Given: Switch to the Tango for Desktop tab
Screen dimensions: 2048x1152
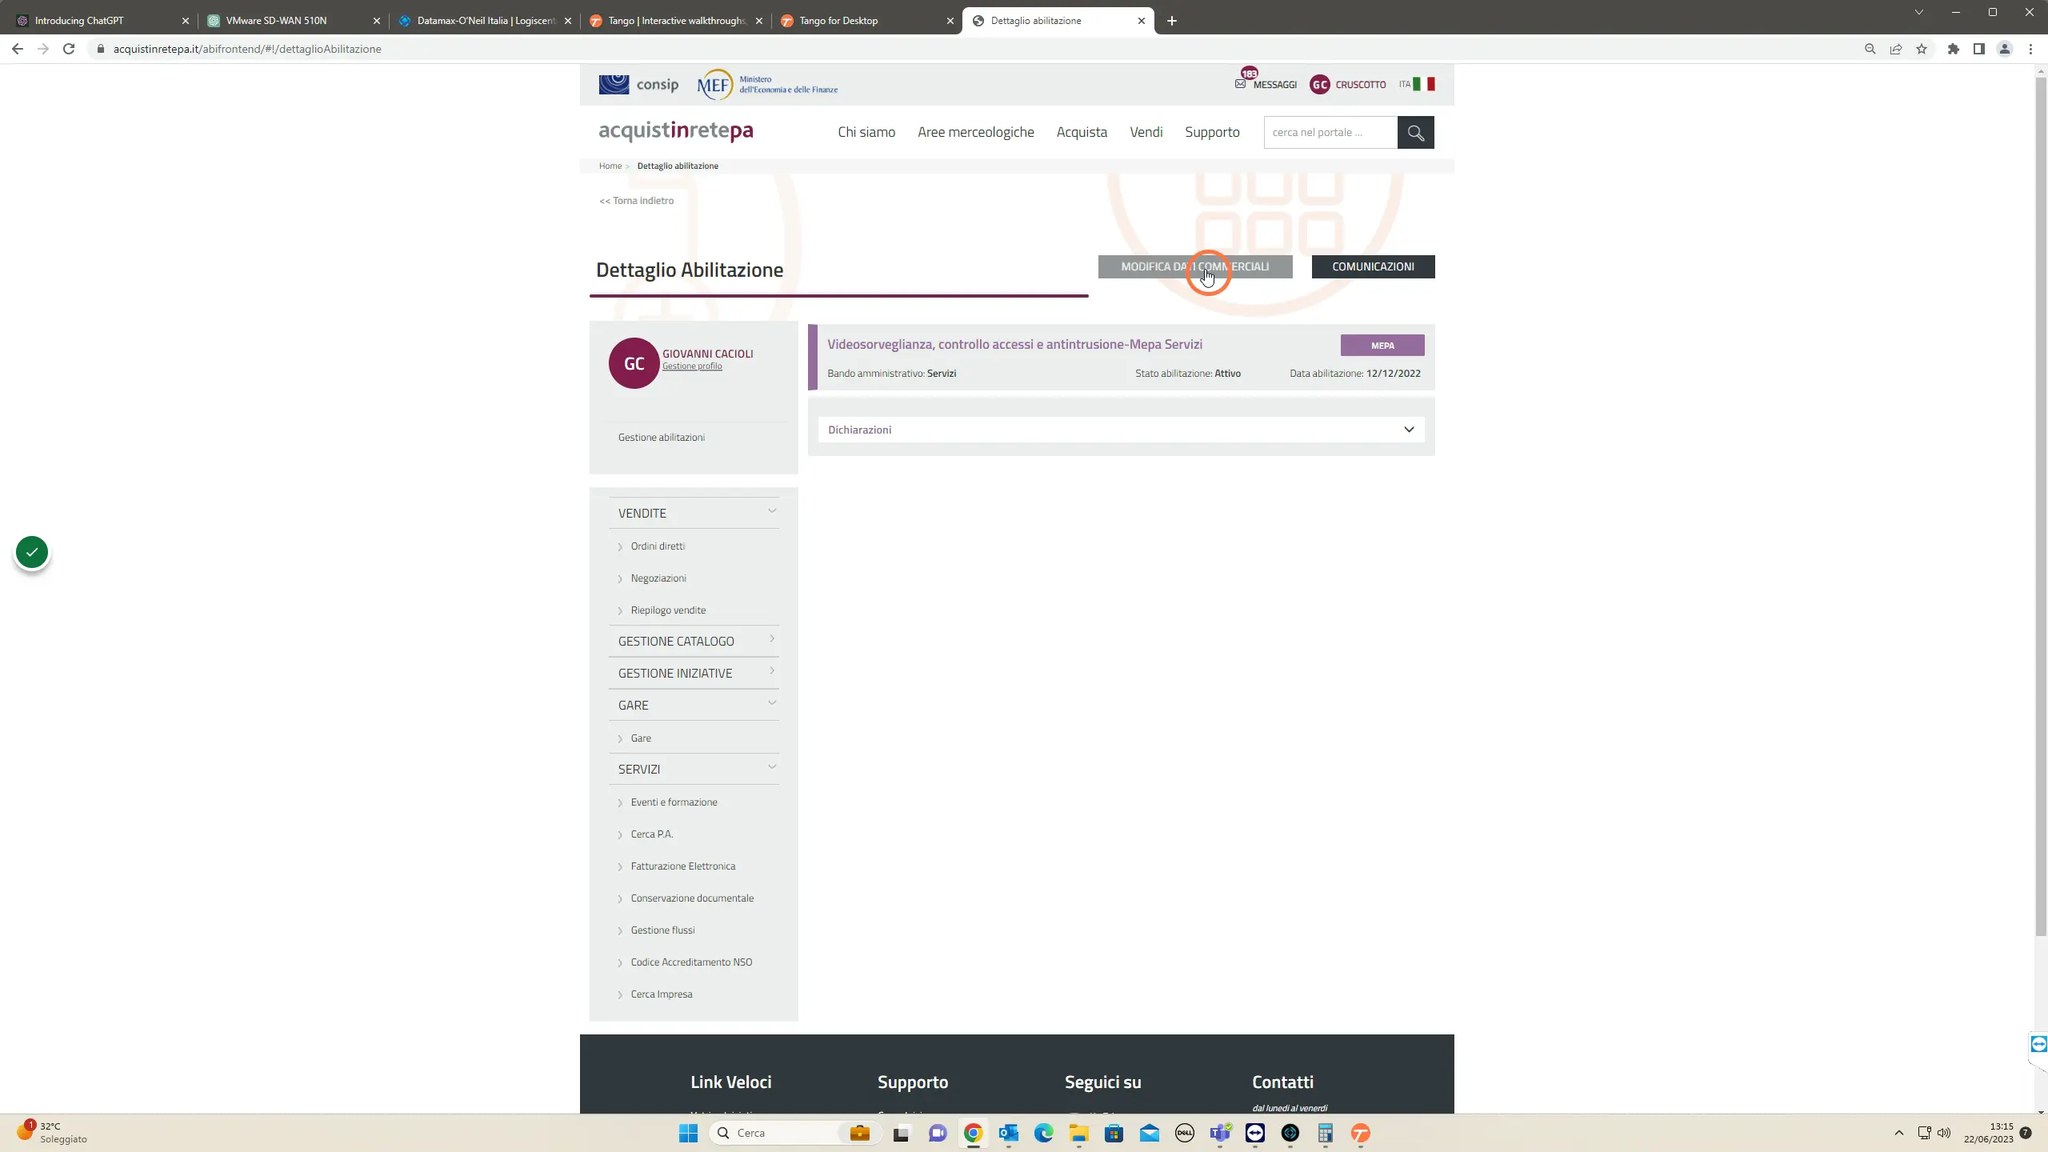Looking at the screenshot, I should [x=867, y=21].
